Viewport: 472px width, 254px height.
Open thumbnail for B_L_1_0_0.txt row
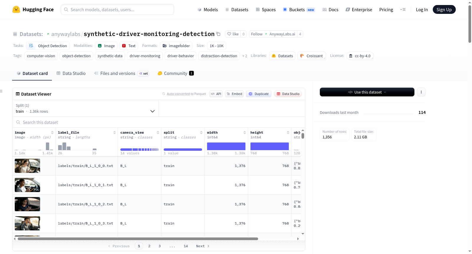(x=27, y=166)
